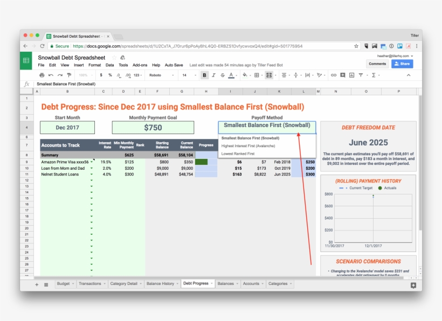This screenshot has width=442, height=321.
Task: Click the filter icon
Action: [x=361, y=75]
